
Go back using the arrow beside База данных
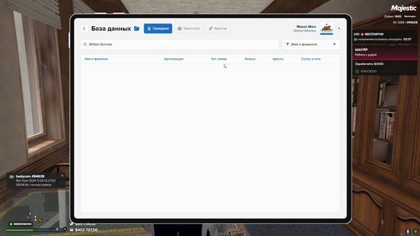pos(84,28)
